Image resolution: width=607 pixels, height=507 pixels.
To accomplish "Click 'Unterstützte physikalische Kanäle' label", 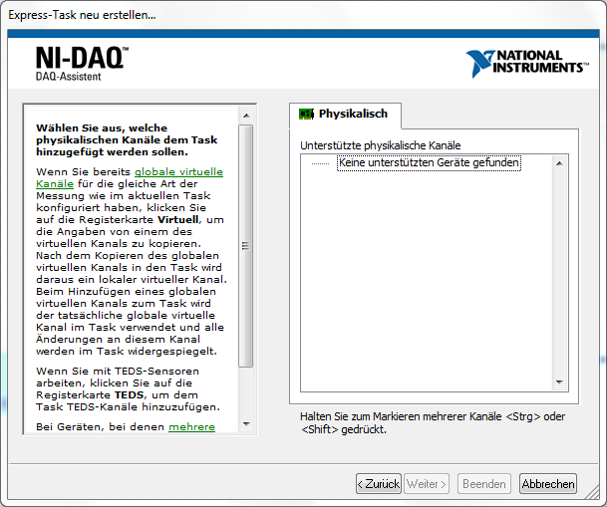I will pos(380,145).
